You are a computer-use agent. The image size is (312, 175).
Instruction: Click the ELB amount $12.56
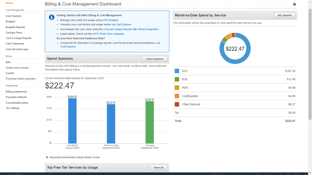click(x=291, y=79)
